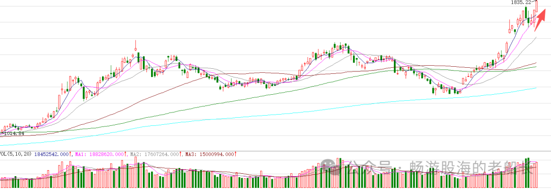Click the MA2: 17607264.000 readout
551x190 pixels.
coord(154,154)
